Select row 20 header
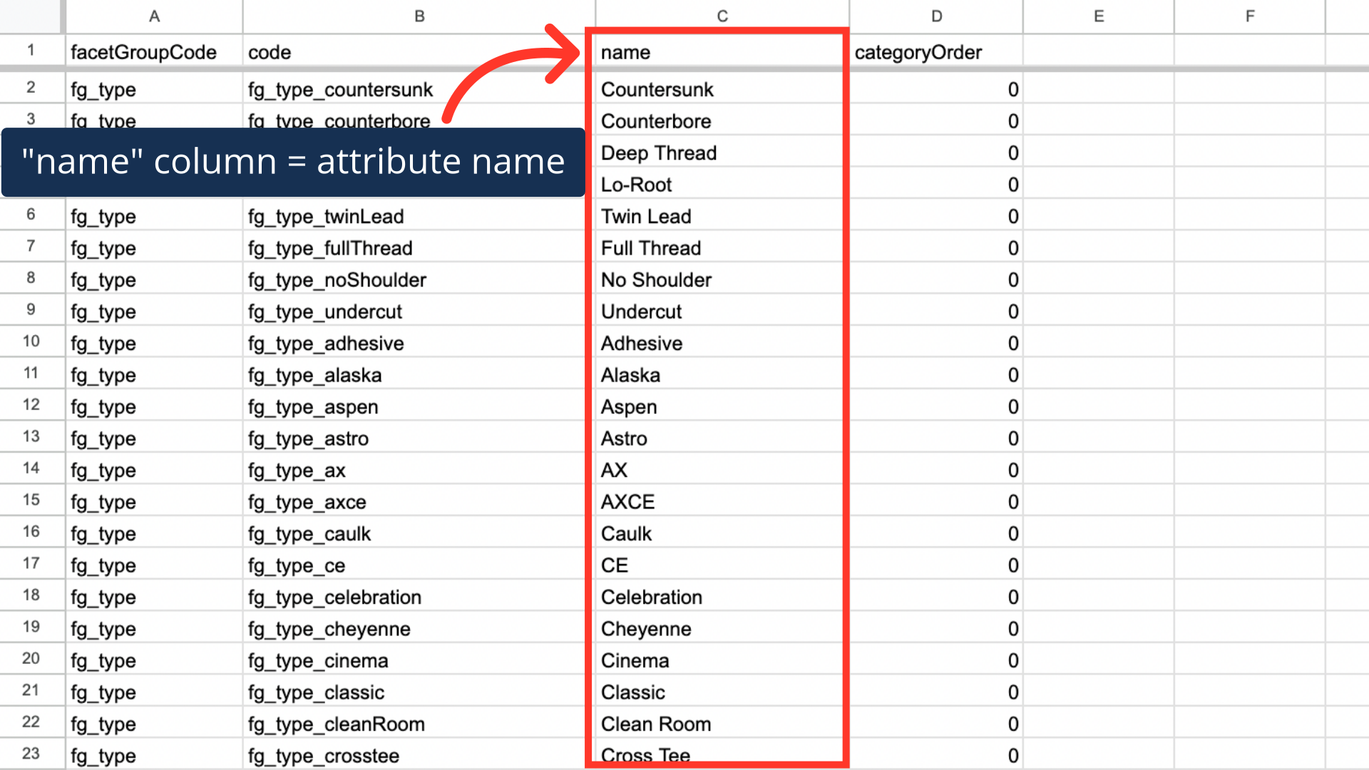This screenshot has width=1369, height=770. 31,659
